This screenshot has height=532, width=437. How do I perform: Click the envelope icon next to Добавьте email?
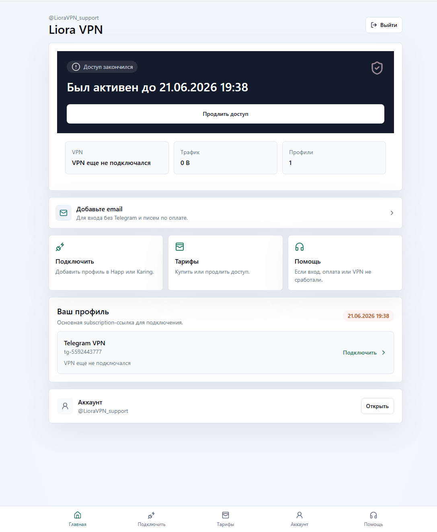pos(64,213)
